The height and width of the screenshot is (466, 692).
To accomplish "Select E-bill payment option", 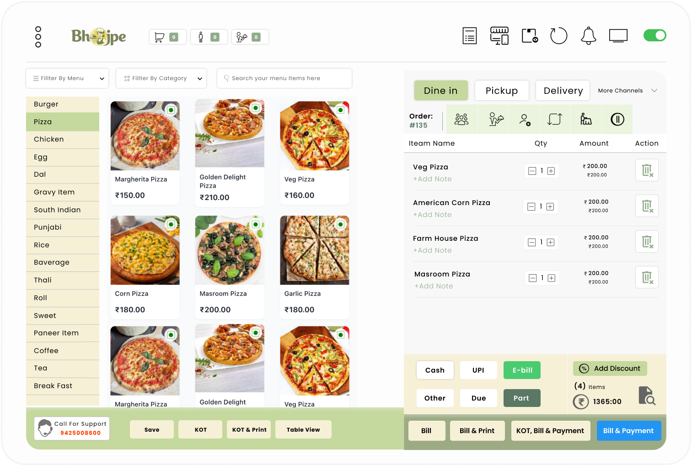I will [x=522, y=370].
